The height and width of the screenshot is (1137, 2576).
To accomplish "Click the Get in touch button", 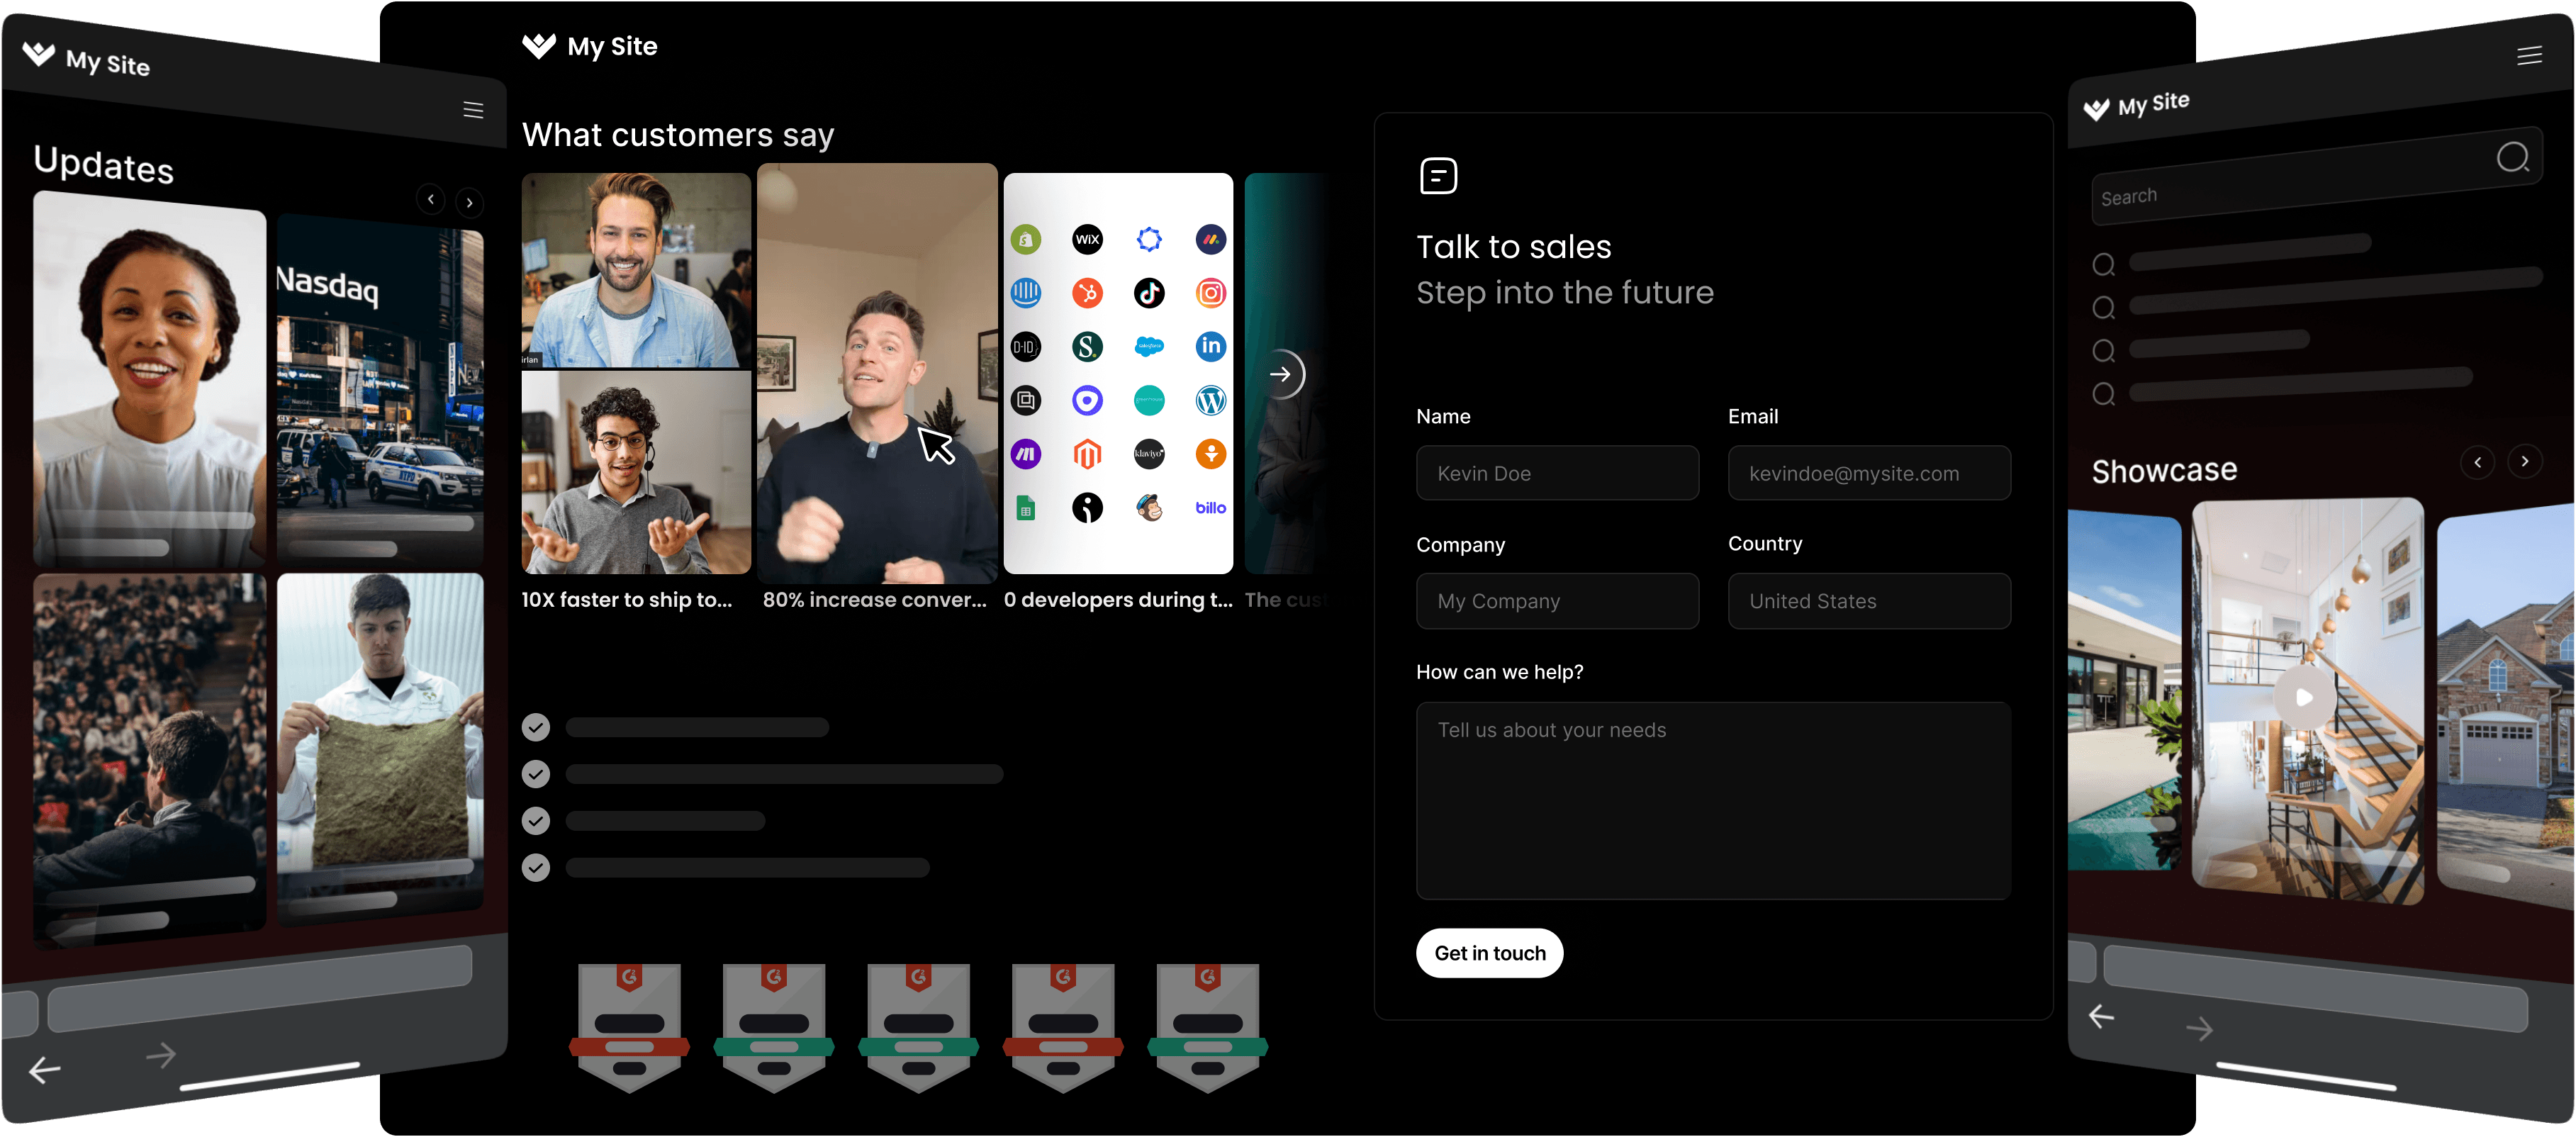I will coord(1489,953).
